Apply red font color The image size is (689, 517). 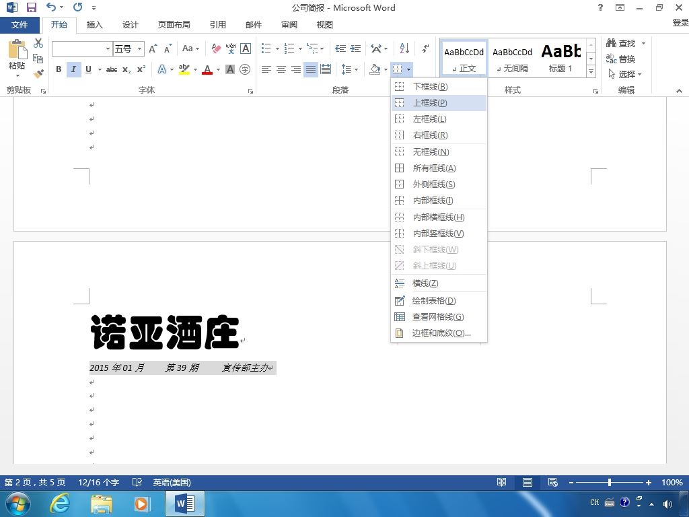click(207, 69)
